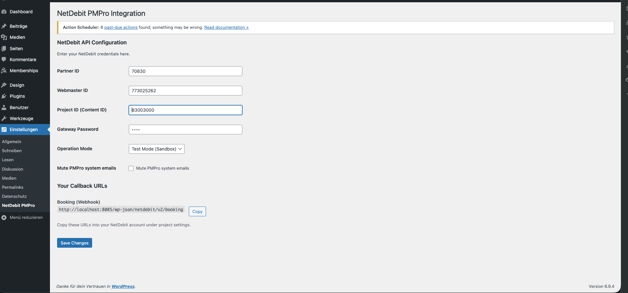This screenshot has width=628, height=293.
Task: Click the Seiten pages icon
Action: [4, 49]
